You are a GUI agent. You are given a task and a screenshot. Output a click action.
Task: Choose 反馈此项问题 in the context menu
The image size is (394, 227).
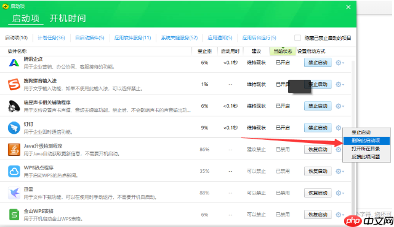[x=366, y=157]
